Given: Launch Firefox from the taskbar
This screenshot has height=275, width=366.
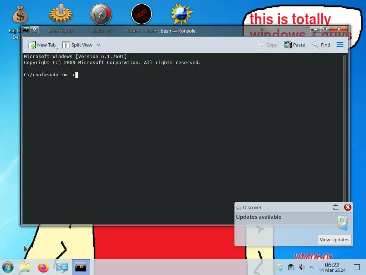Looking at the screenshot, I should (x=43, y=267).
